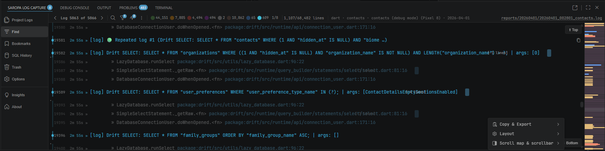This screenshot has height=151, width=605.
Task: Open Find in the sidebar
Action: click(x=24, y=32)
